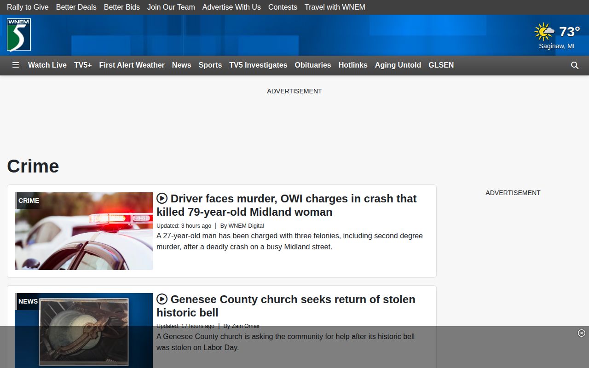Open Aging Untold section

point(398,65)
